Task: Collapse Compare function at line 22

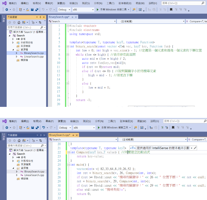Action: [x=69, y=152]
